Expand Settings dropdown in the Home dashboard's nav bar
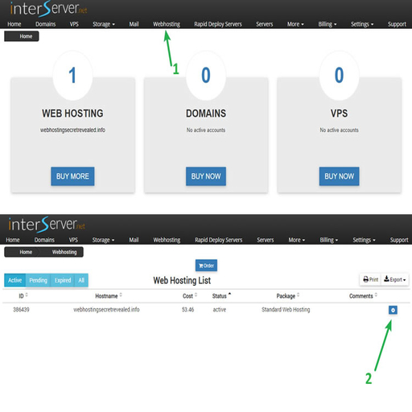Image resolution: width=412 pixels, height=412 pixels. point(362,24)
